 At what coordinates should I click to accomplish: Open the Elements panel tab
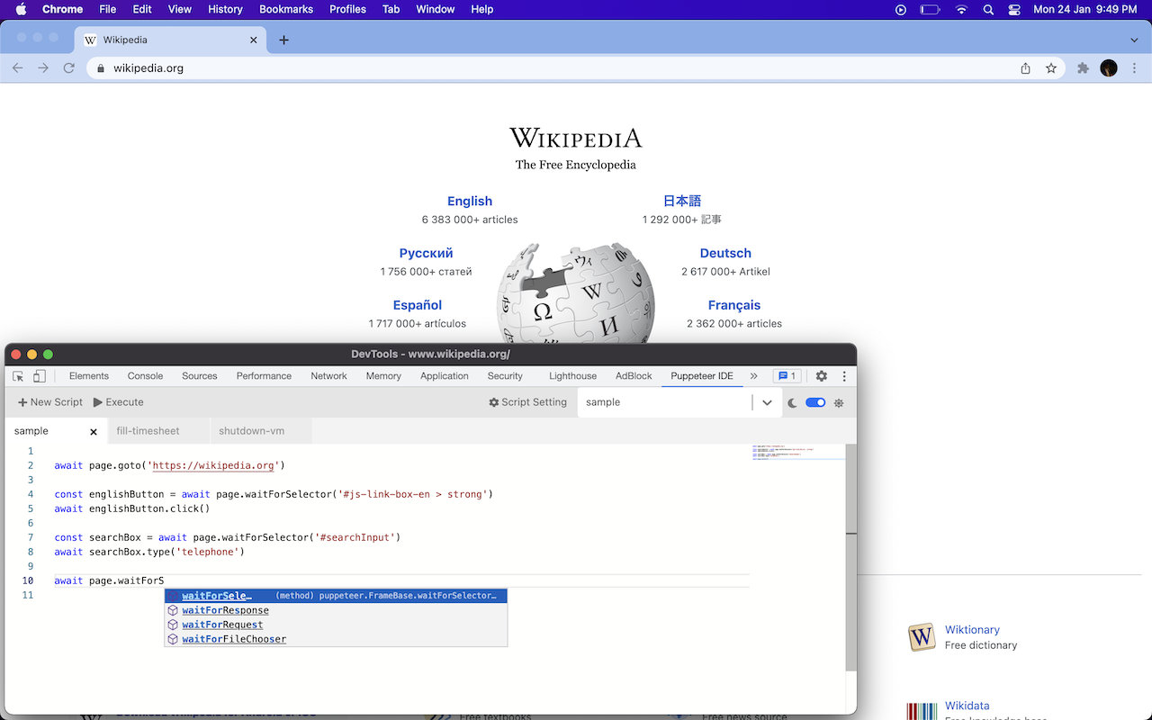point(89,376)
